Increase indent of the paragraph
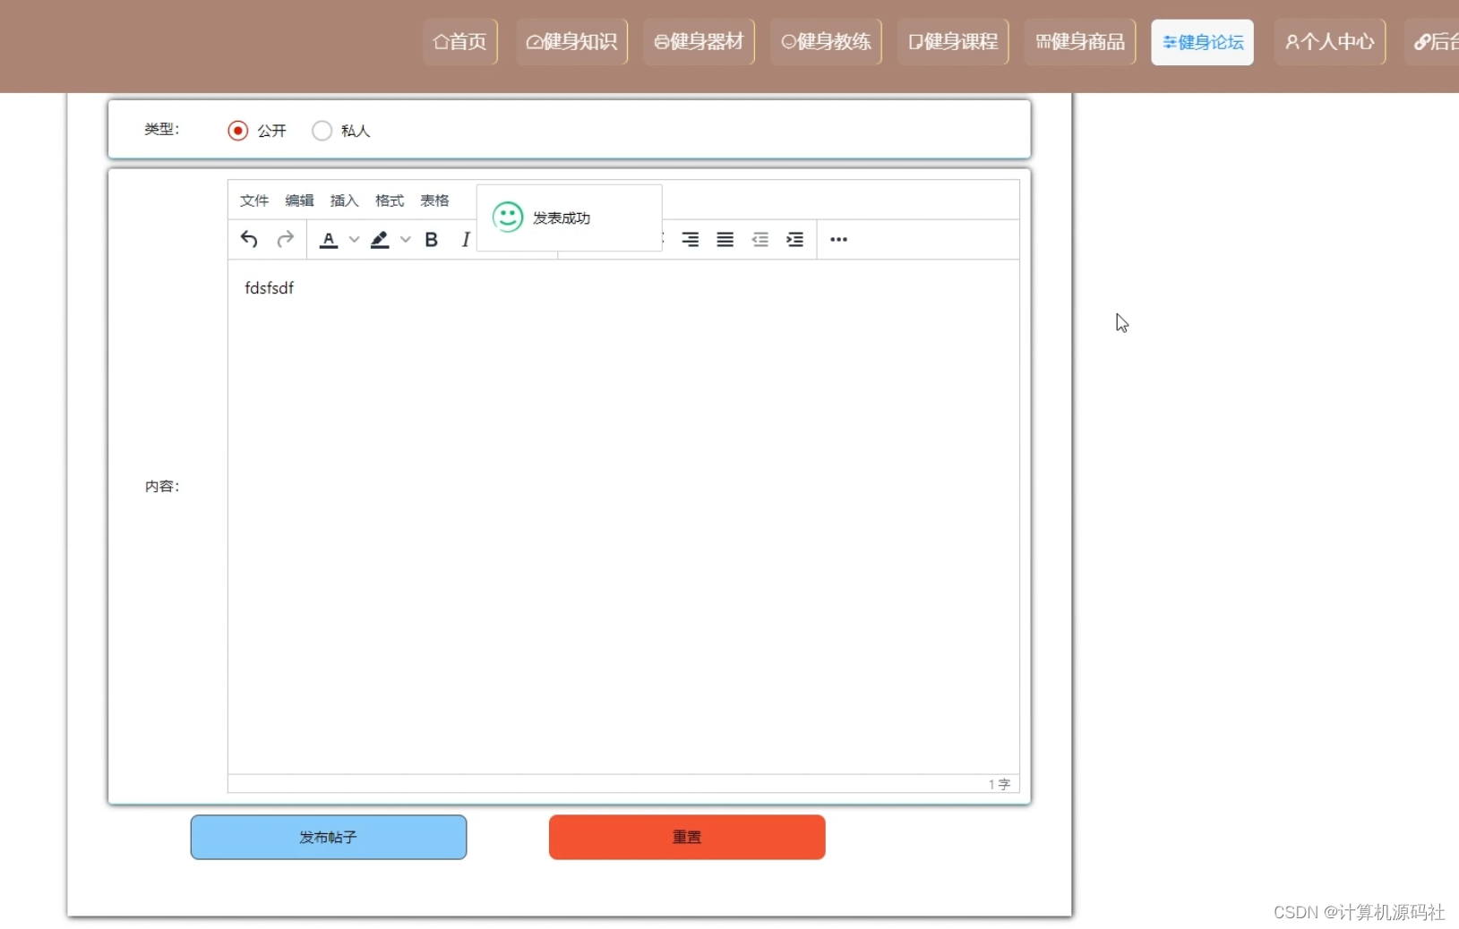 pyautogui.click(x=795, y=239)
